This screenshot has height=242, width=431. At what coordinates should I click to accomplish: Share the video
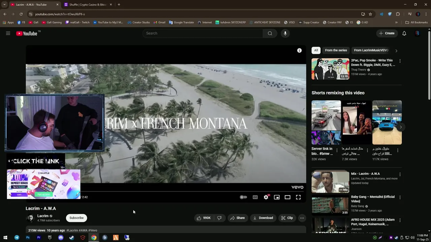pos(237,218)
